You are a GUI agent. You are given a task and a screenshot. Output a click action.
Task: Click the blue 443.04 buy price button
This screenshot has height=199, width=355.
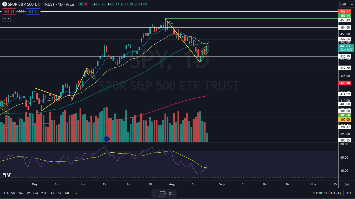[33, 11]
